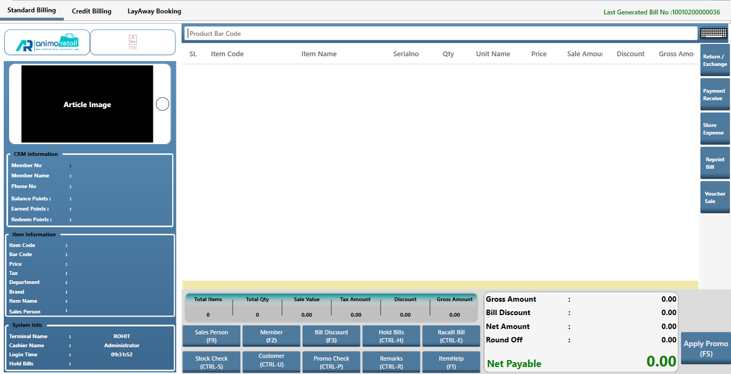
Task: Open Store Expense
Action: 715,129
